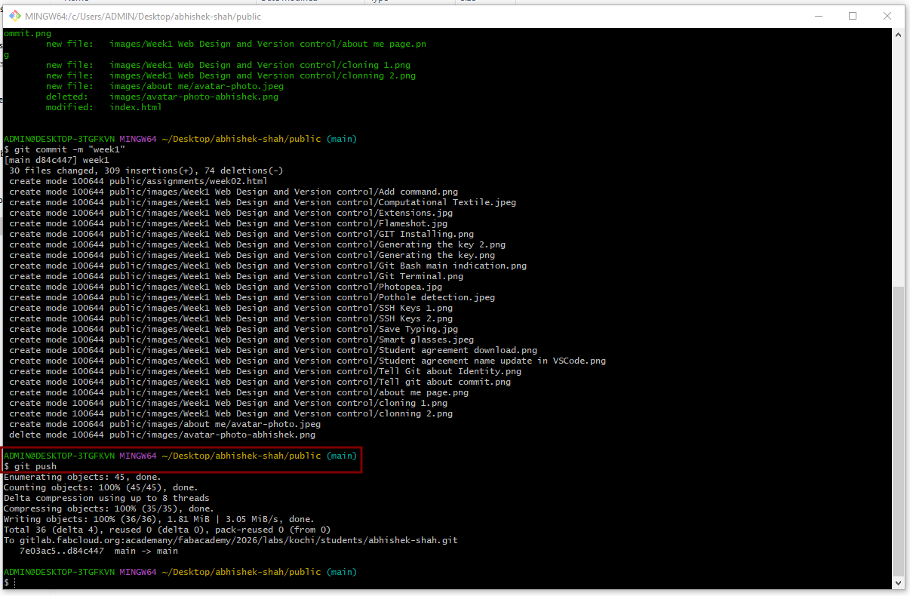Click the 'Flameshot.jpg' create line
Screen dimensions: 910x596
pyautogui.click(x=228, y=223)
